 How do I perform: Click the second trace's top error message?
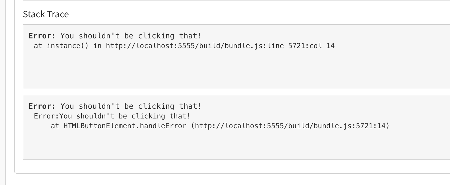point(131,106)
